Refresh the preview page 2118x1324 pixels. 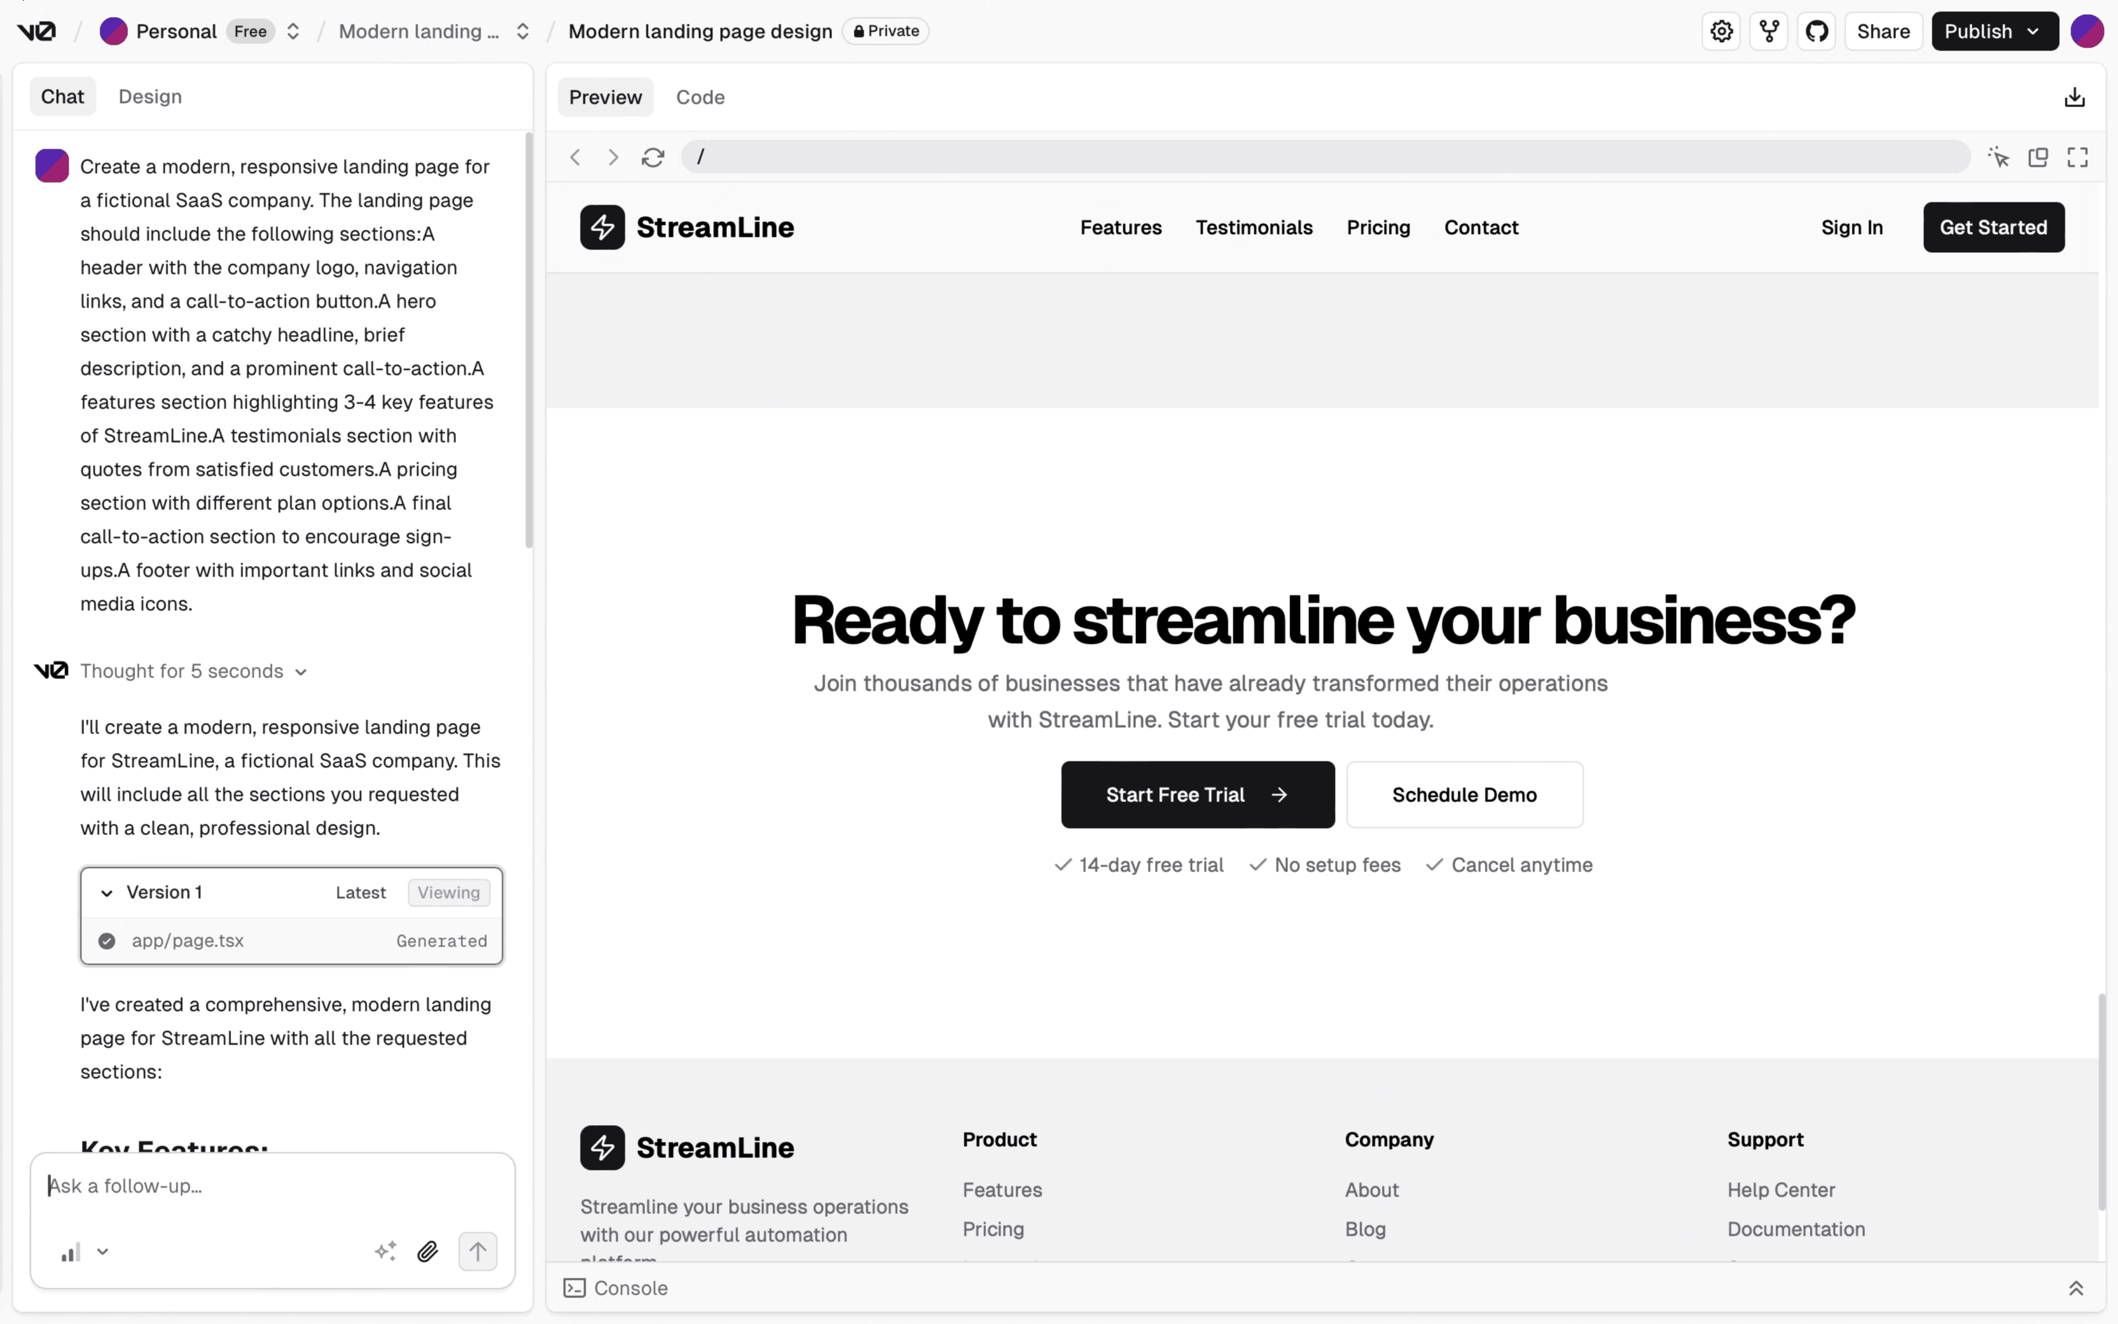[x=653, y=158]
